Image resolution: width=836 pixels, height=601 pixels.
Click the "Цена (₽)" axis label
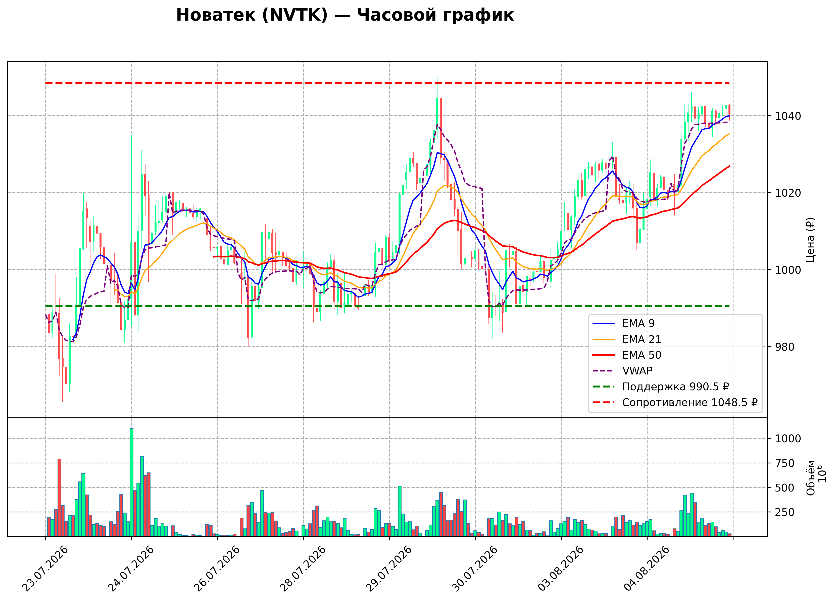point(811,240)
